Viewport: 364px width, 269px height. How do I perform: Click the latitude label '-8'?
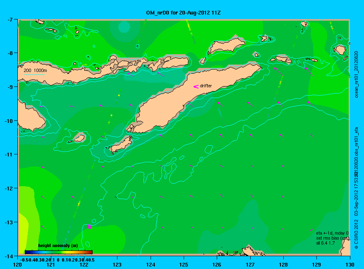[x=10, y=53]
